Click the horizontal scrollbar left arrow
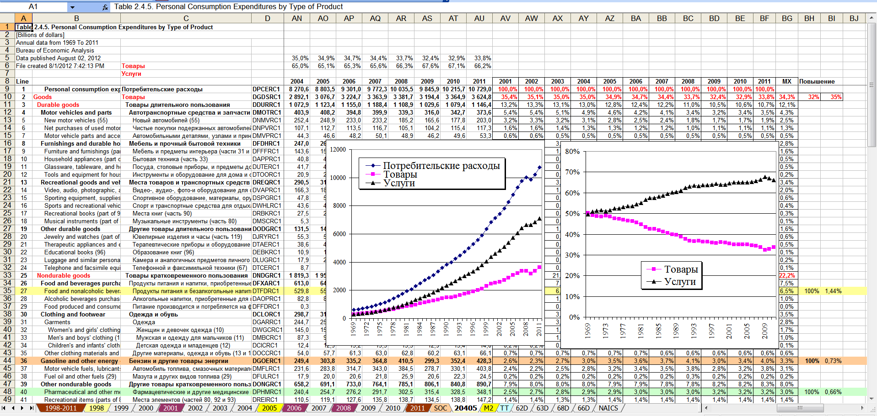The height and width of the screenshot is (416, 877). pos(707,408)
